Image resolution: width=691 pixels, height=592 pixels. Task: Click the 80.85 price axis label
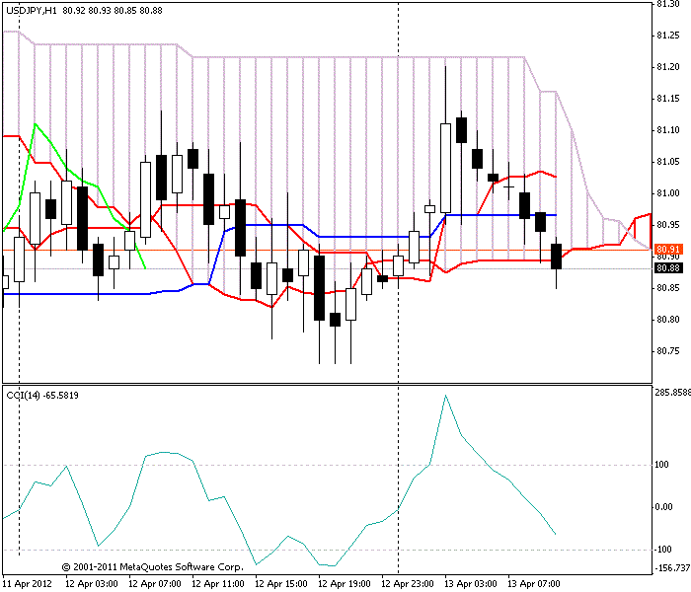tap(668, 288)
